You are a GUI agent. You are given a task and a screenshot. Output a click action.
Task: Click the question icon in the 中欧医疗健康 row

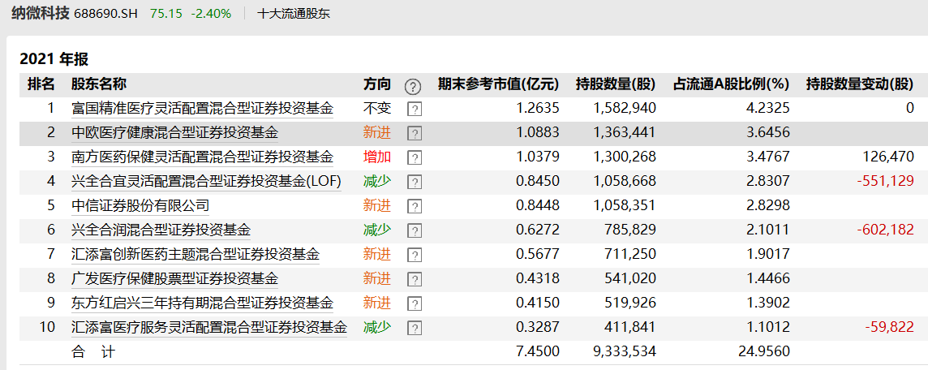coord(415,133)
